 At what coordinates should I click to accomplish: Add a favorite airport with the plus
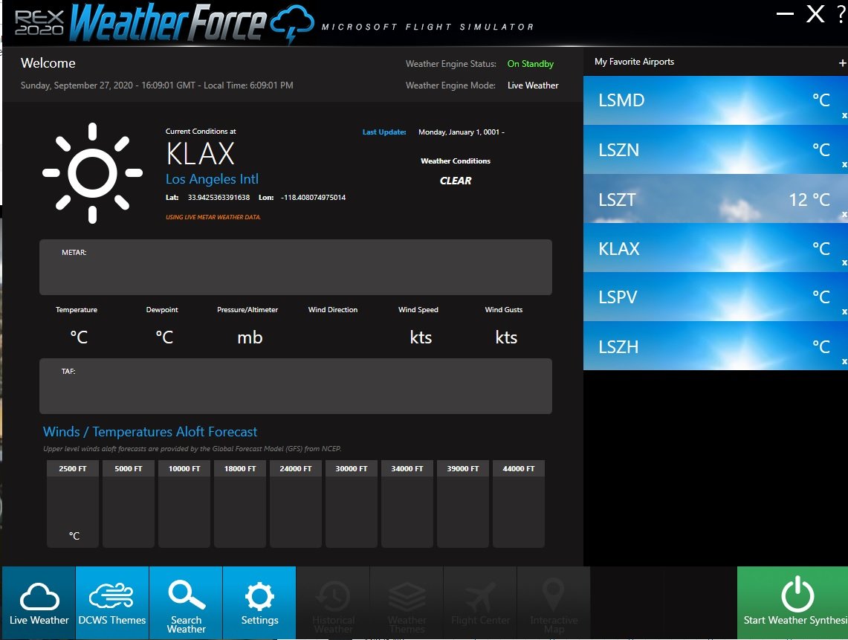point(842,63)
